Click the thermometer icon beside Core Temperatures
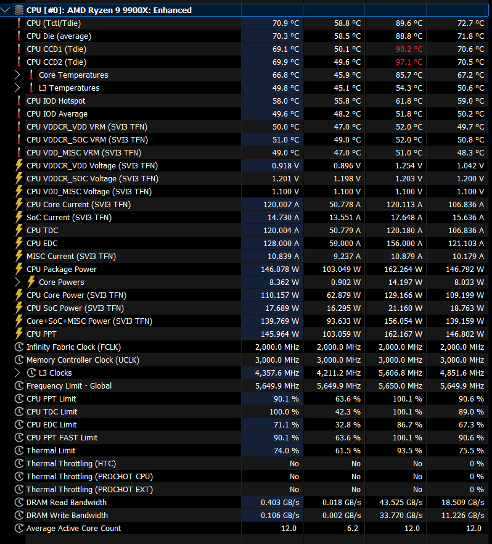 coord(31,75)
